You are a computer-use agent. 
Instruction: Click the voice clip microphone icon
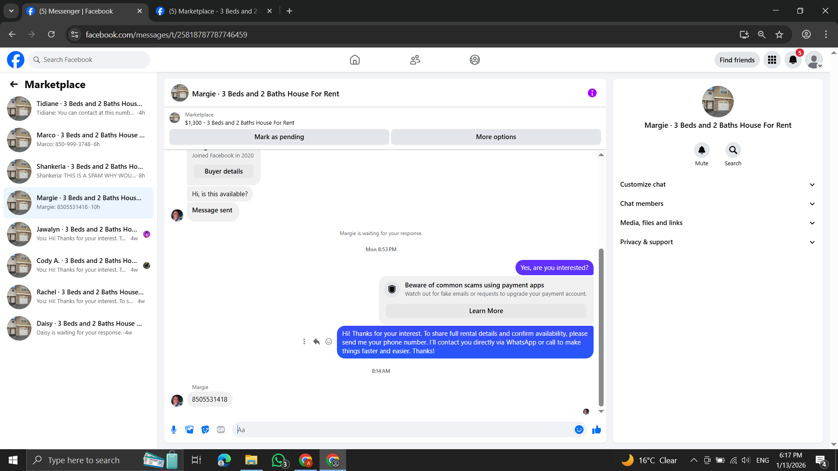[174, 430]
